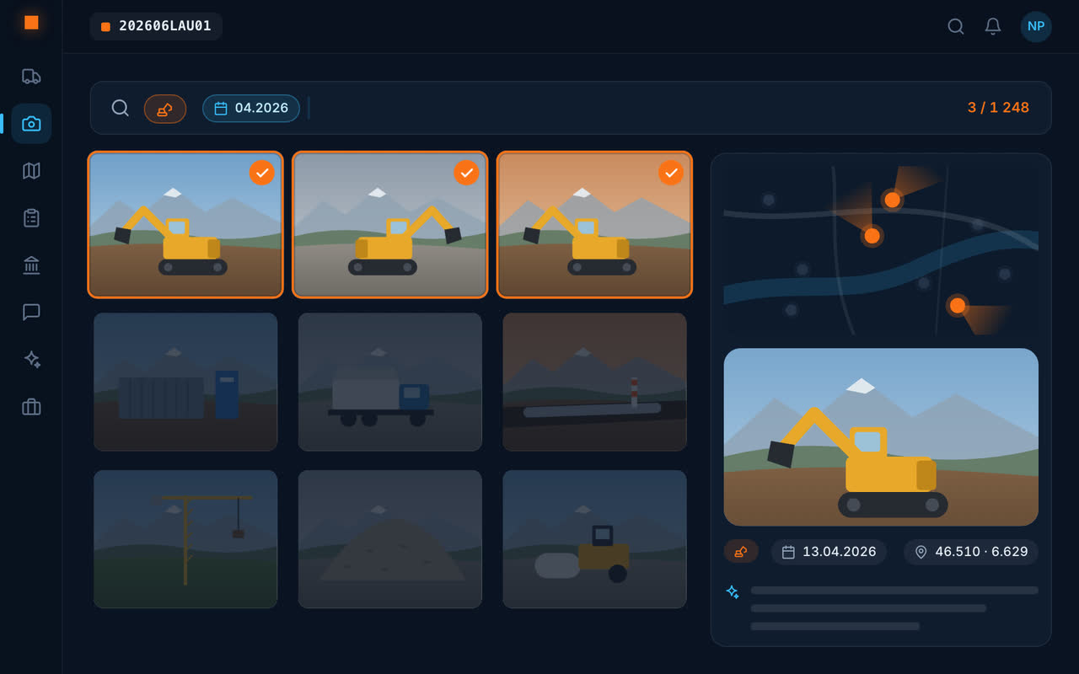Open the clipboard checklist sidebar icon
This screenshot has width=1079, height=674.
(31, 218)
